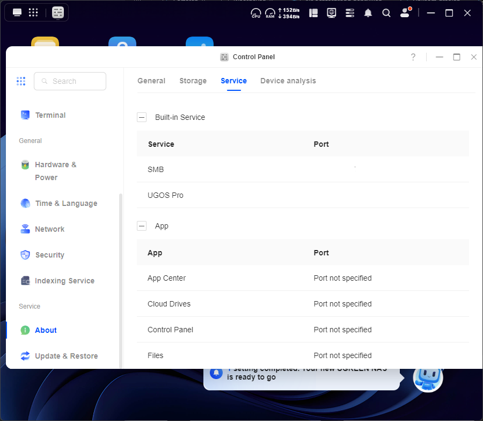
Task: Open the user account icon
Action: 405,13
